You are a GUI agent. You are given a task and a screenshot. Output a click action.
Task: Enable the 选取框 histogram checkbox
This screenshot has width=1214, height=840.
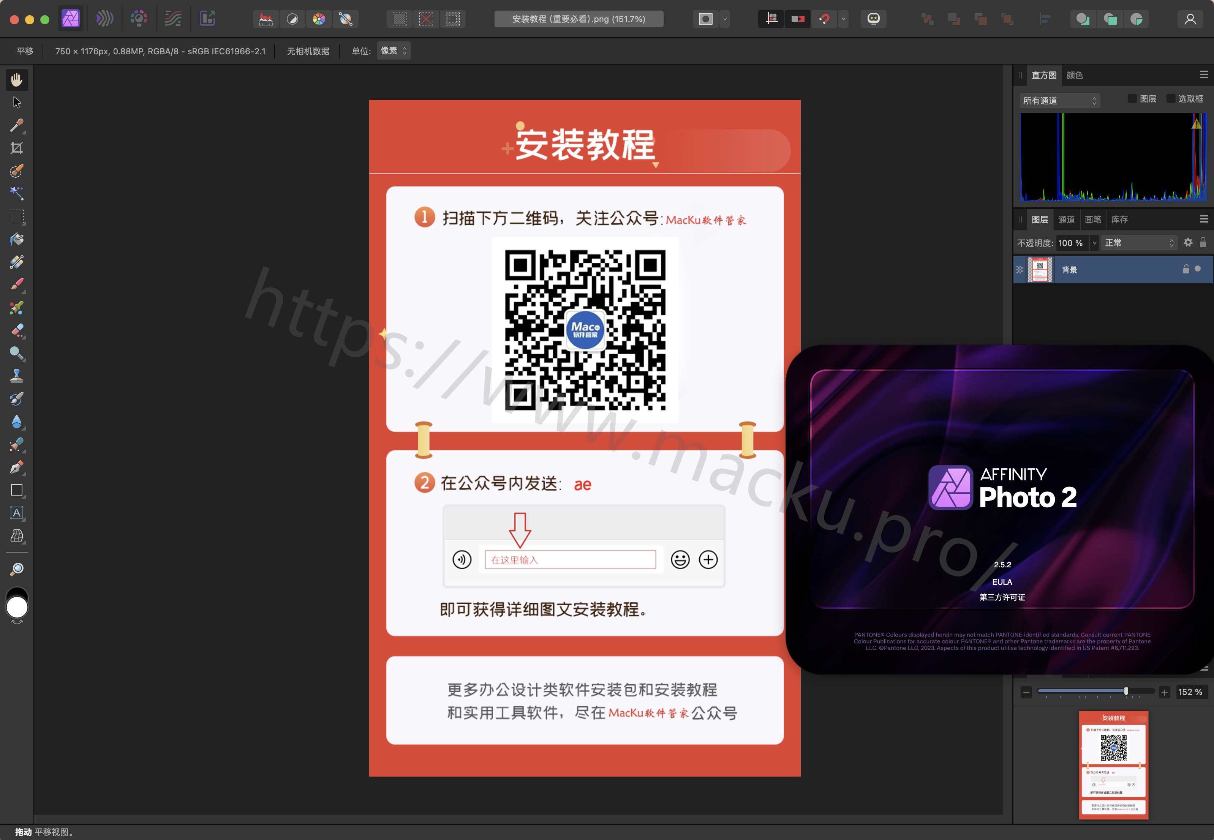point(1171,98)
